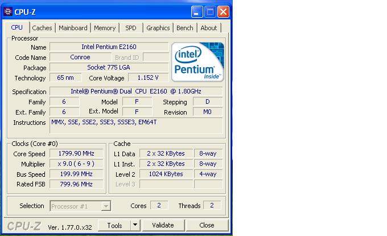The width and height of the screenshot is (387, 236).
Task: Expand the Tools dropdown arrow
Action: pyautogui.click(x=135, y=225)
